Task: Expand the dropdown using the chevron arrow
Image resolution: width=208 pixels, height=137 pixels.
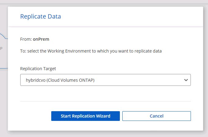Action: tap(186, 80)
